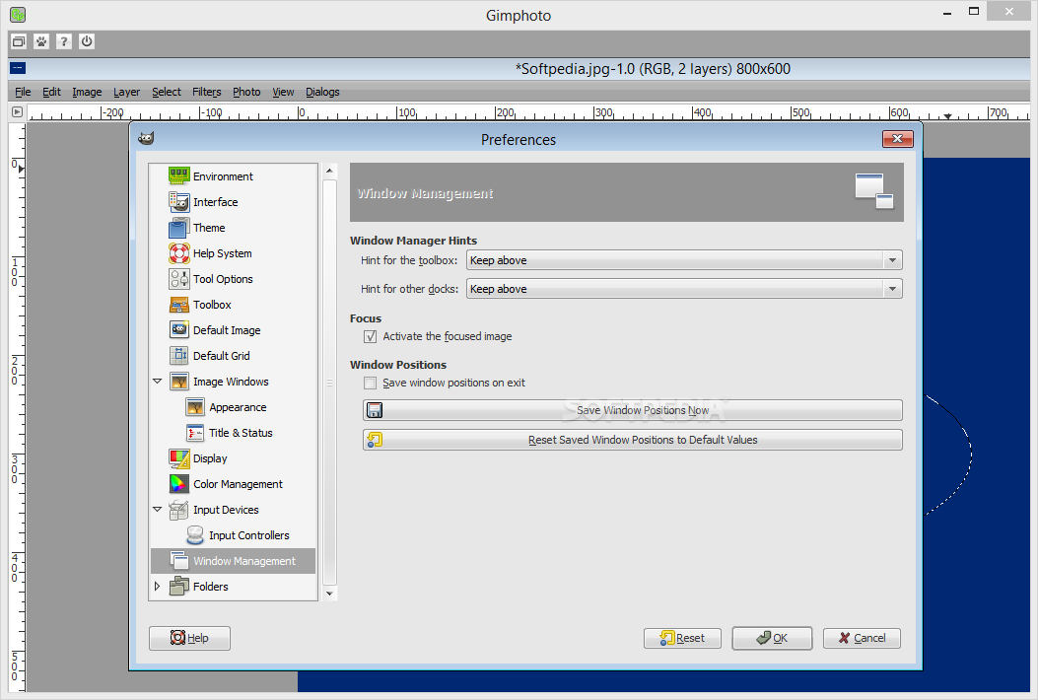Click category list scroll up arrow
Image resolution: width=1038 pixels, height=700 pixels.
tap(329, 171)
